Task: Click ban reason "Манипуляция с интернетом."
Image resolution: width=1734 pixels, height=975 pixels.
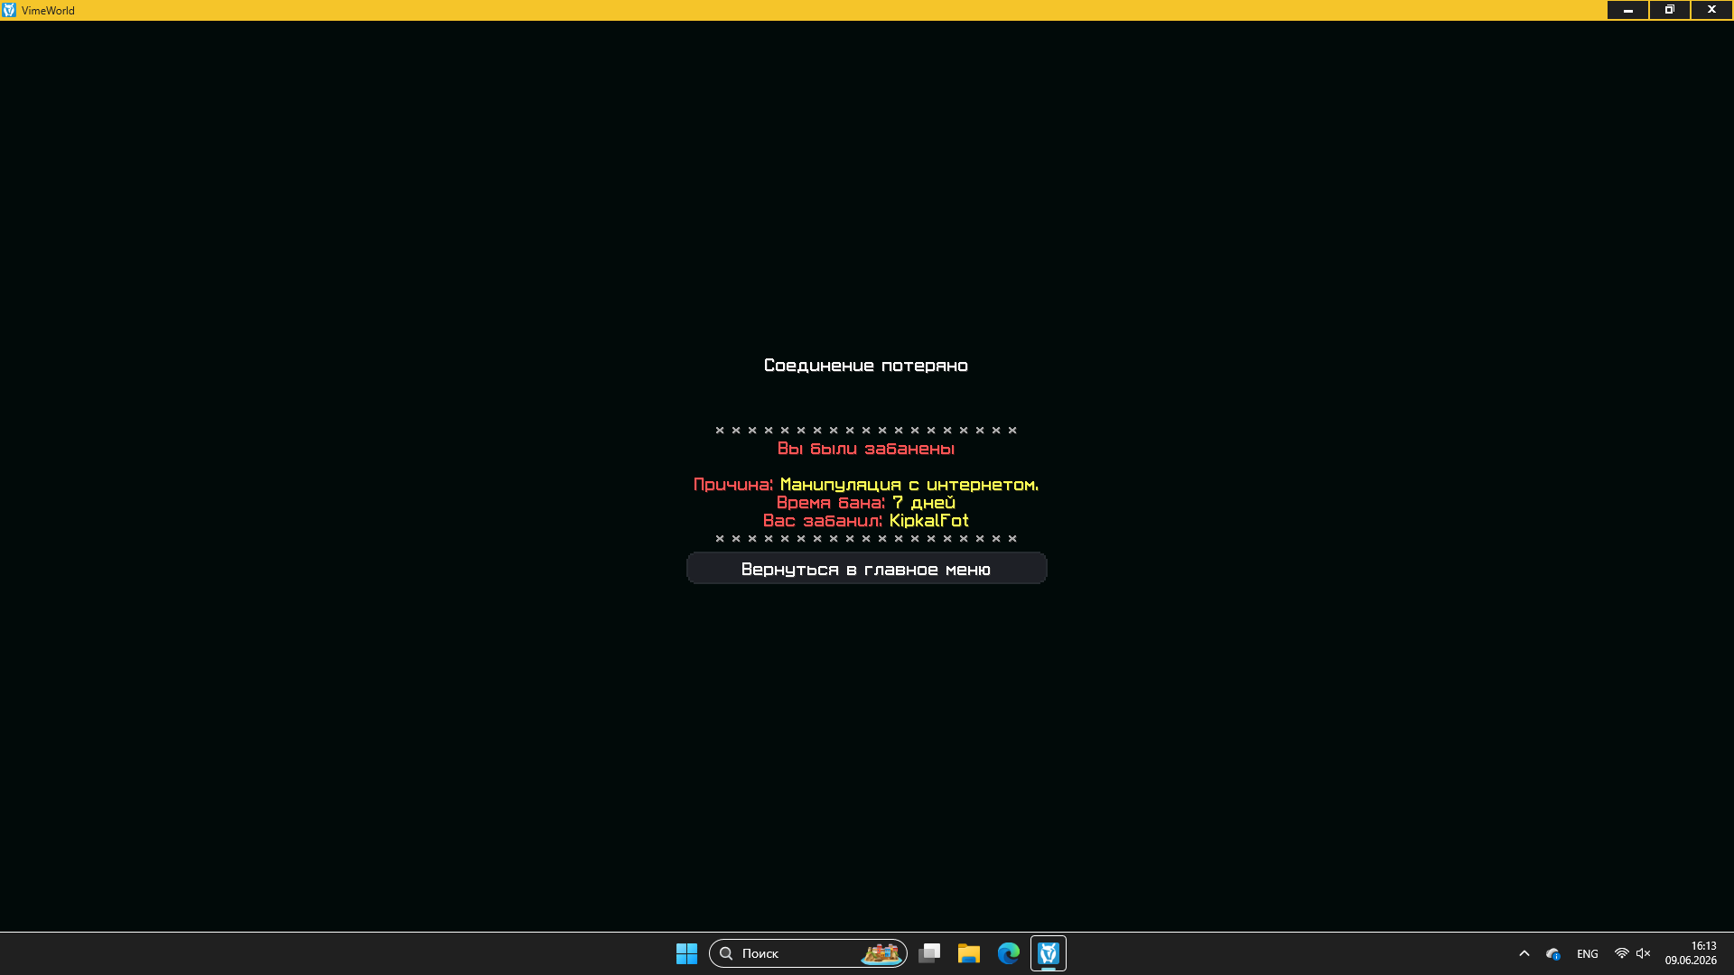Action: pyautogui.click(x=909, y=485)
